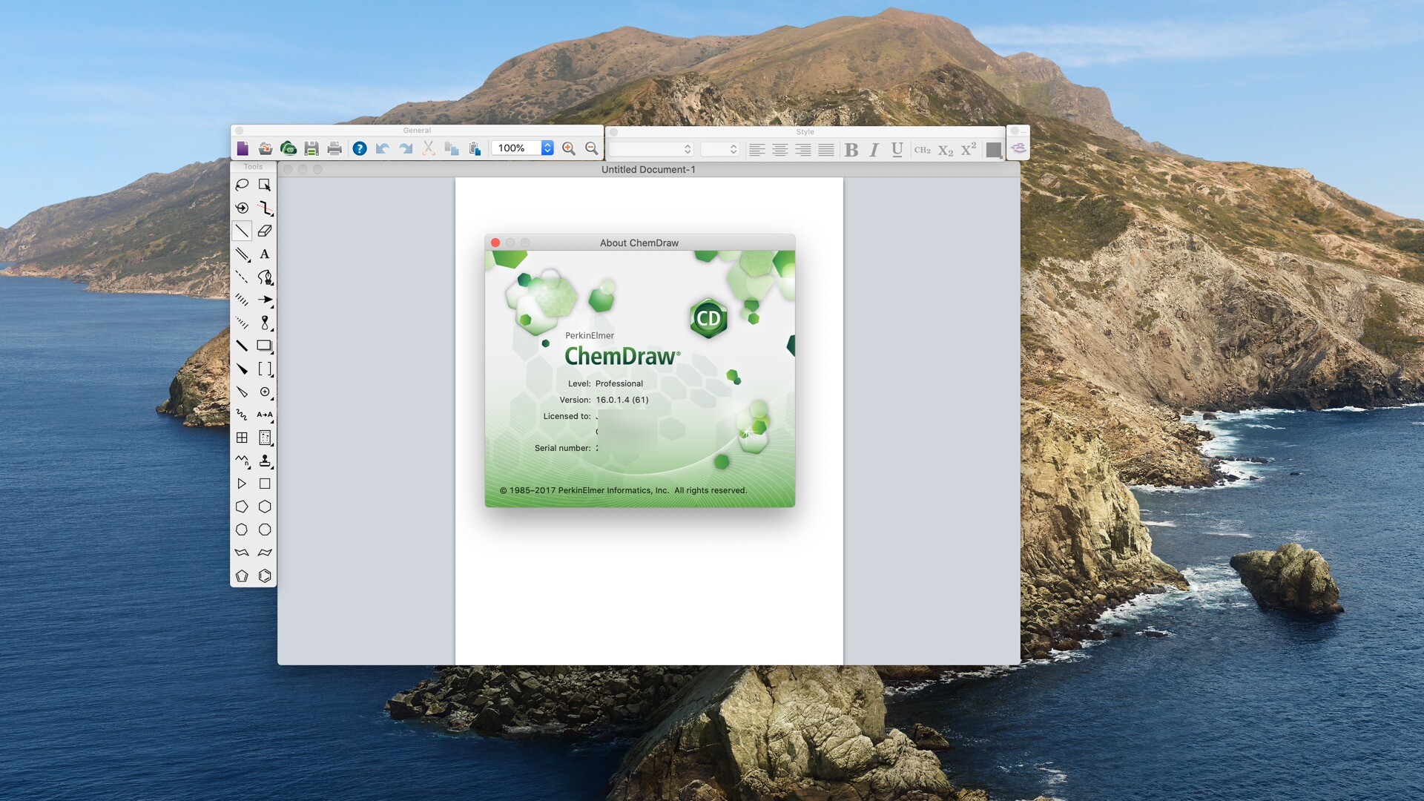The height and width of the screenshot is (801, 1424).
Task: Select the Cyclopentane ring tool
Action: click(x=242, y=507)
